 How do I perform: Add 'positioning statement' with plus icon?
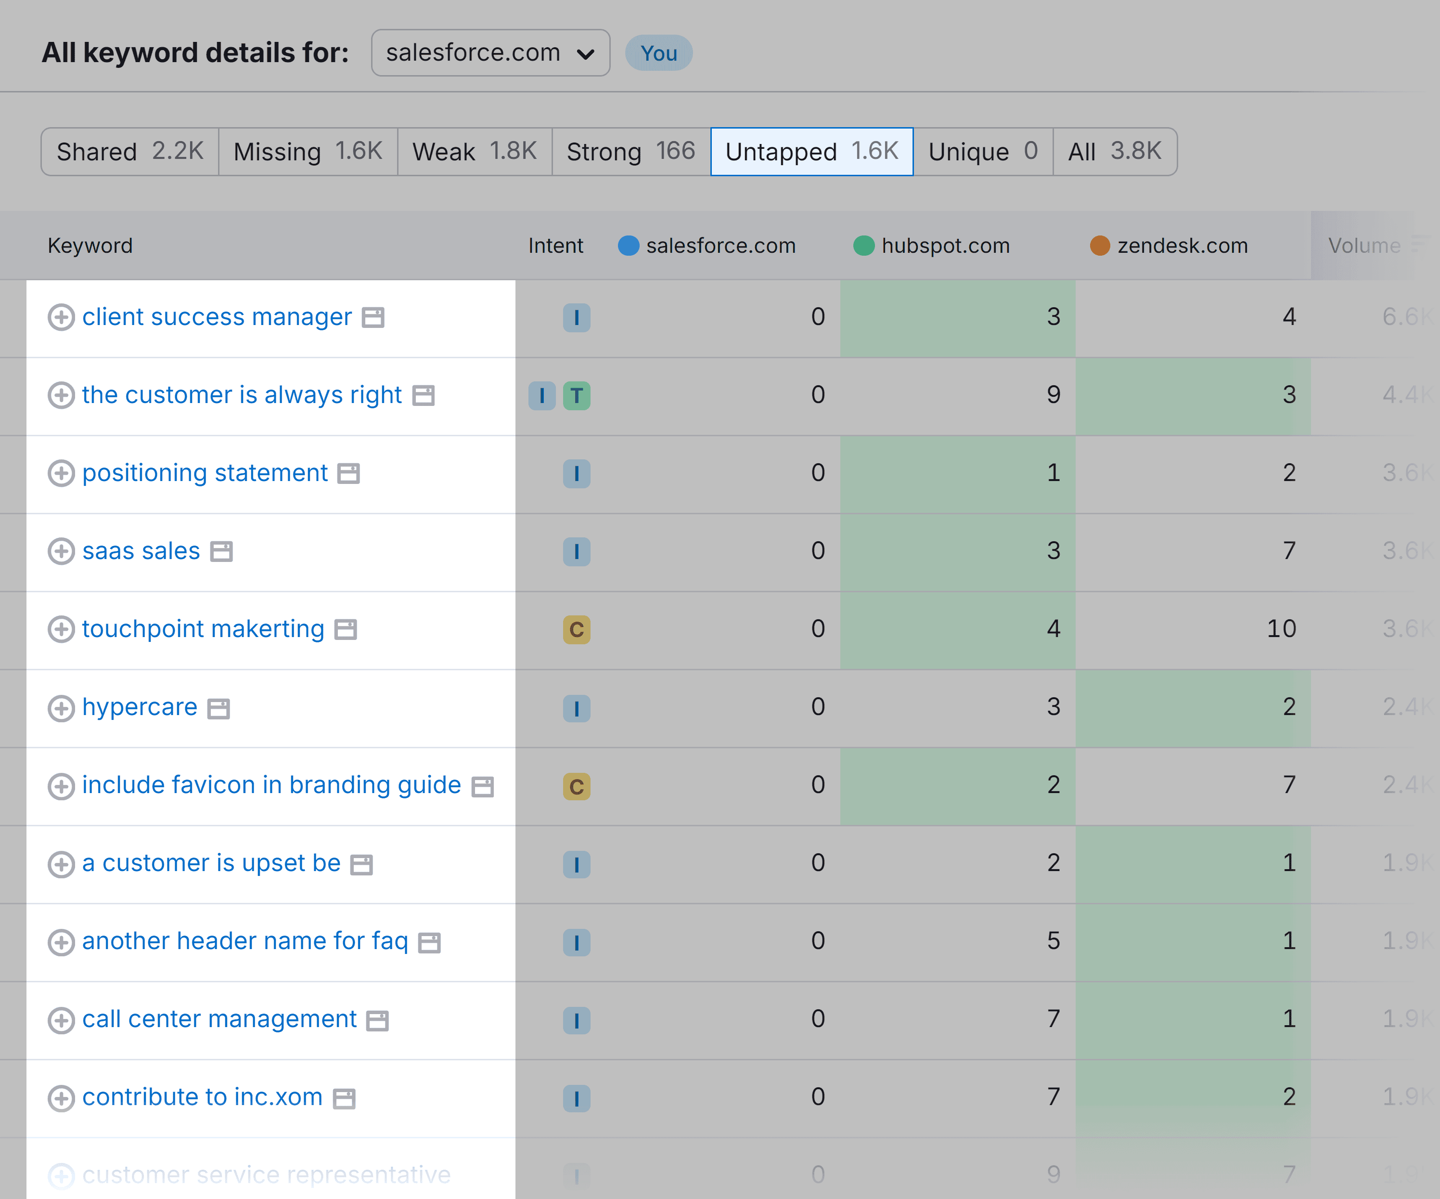[61, 473]
